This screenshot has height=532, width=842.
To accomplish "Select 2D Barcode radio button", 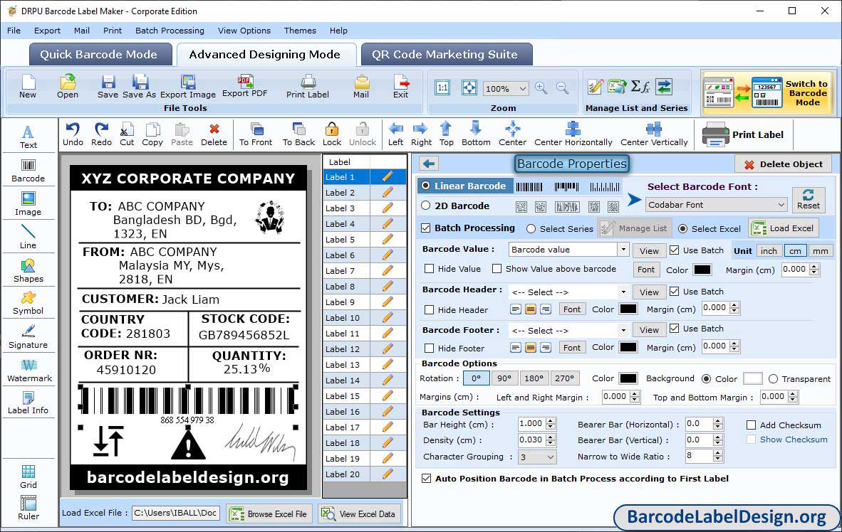I will pyautogui.click(x=426, y=206).
